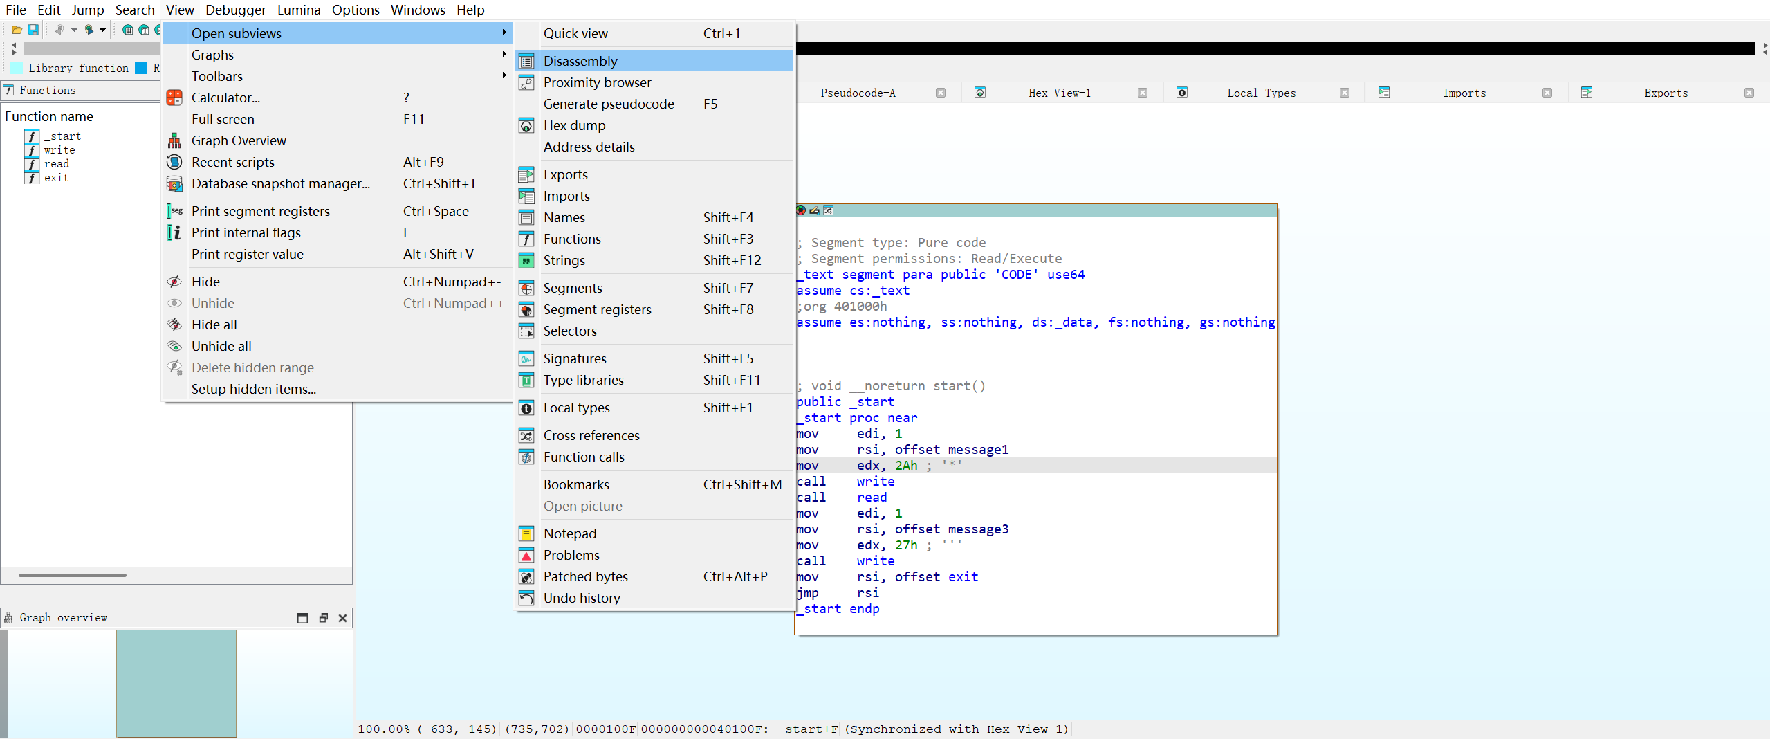Click the save database floppy icon
This screenshot has height=739, width=1770.
coord(33,30)
